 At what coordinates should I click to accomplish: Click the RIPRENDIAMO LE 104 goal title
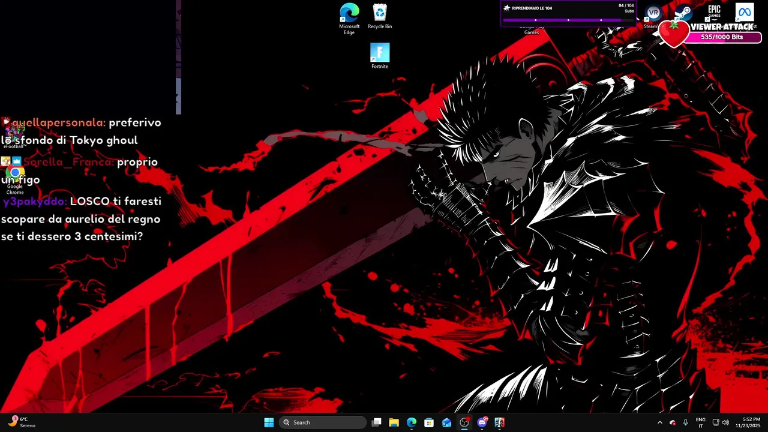pos(532,8)
